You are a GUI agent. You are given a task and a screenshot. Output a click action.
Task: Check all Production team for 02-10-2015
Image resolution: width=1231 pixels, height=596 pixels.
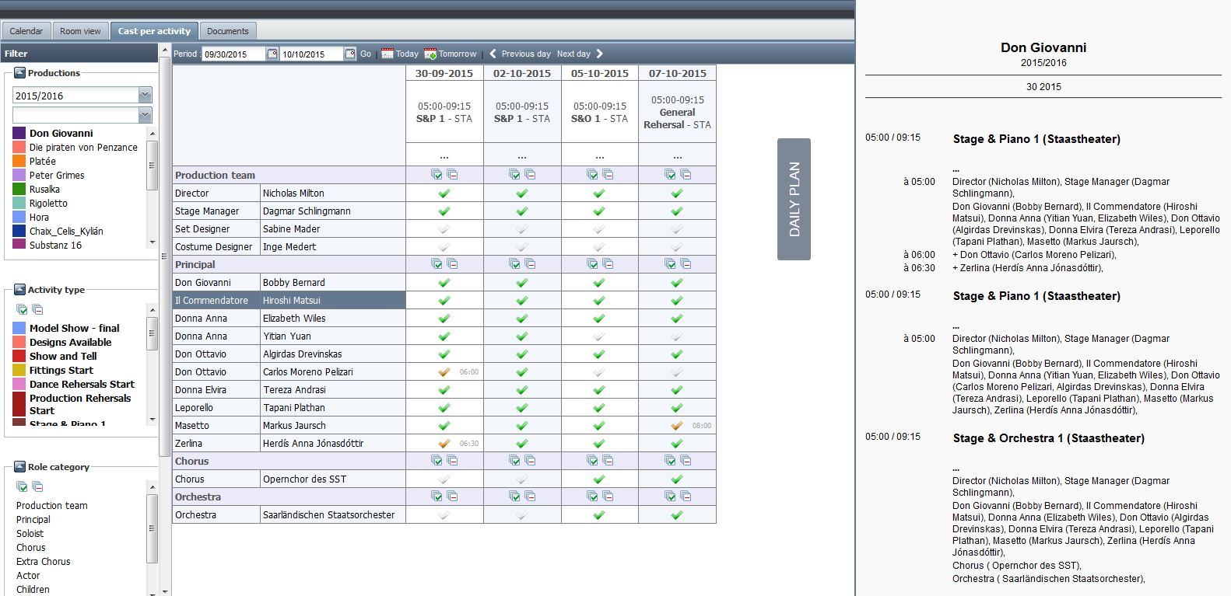[514, 175]
